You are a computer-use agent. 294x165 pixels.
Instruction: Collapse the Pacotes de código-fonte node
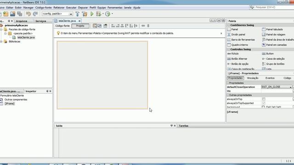[1, 29]
